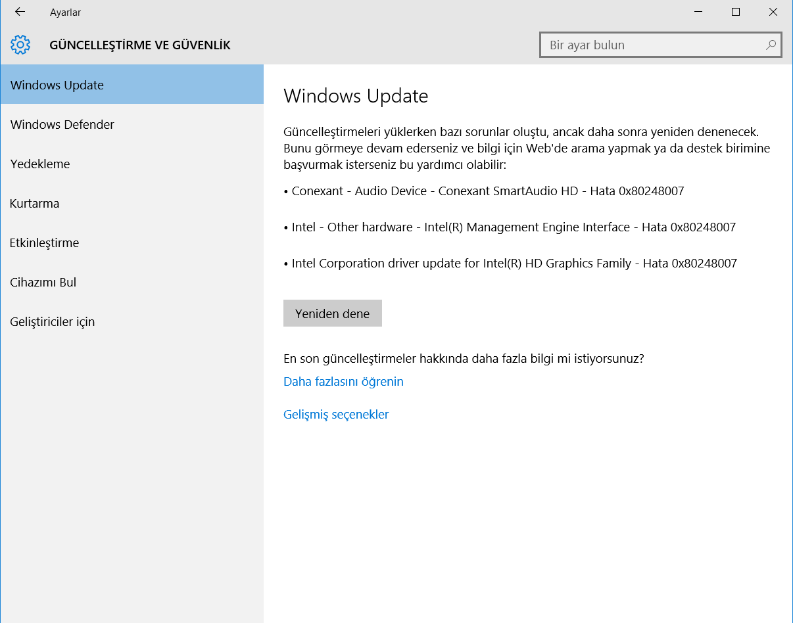The height and width of the screenshot is (623, 793).
Task: Go back with the arrow icon
Action: pyautogui.click(x=20, y=12)
